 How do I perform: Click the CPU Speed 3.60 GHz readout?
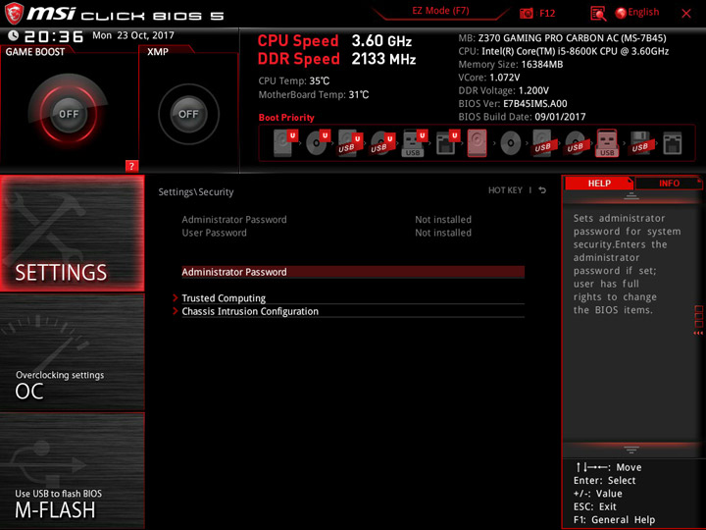tap(334, 41)
